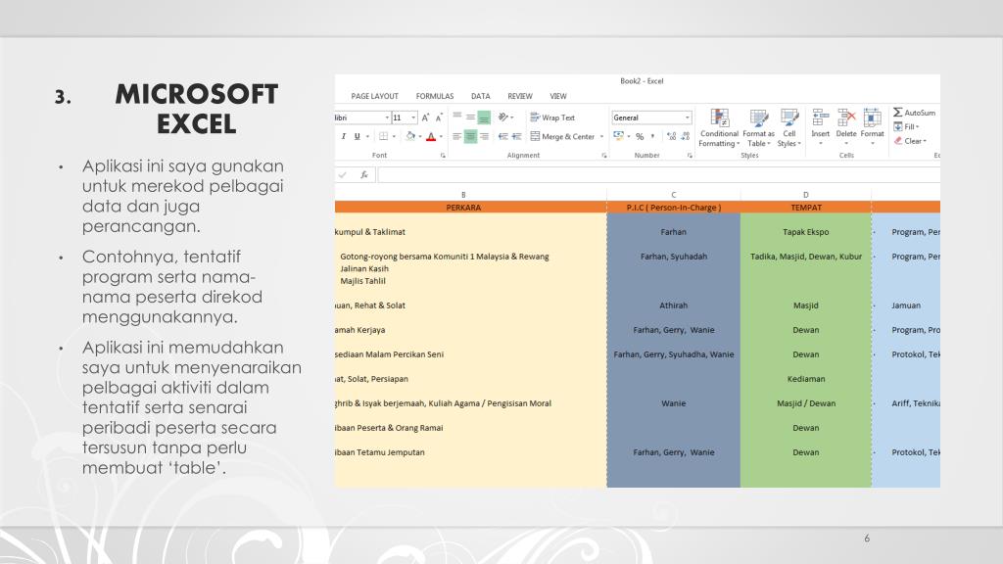Open the Clear eraser menu
Viewport: 1003px width, 564px height.
pyautogui.click(x=910, y=141)
